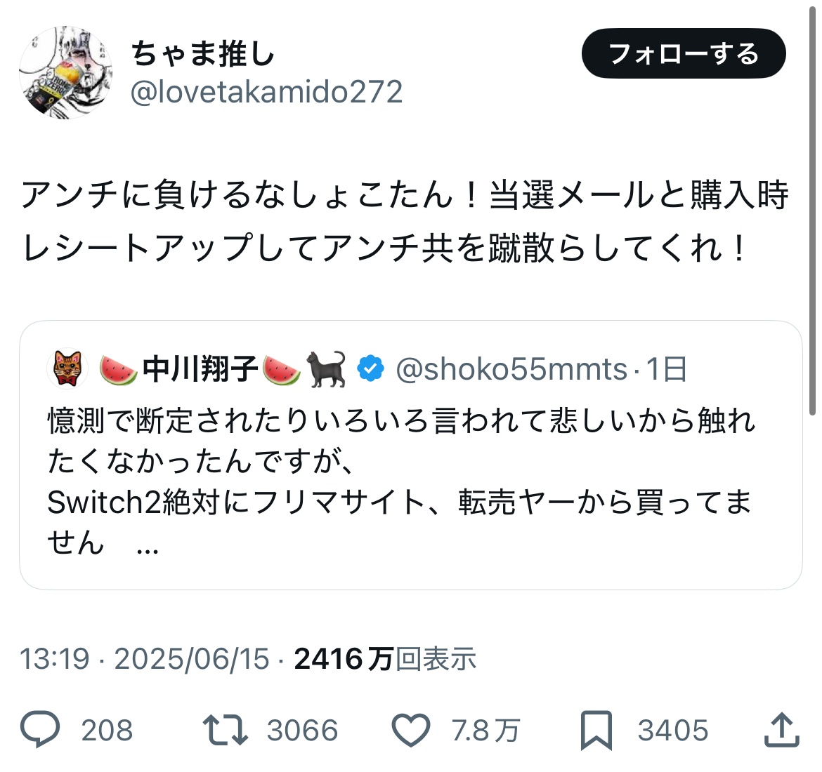Click the 2416万 回表示 view count
The width and height of the screenshot is (822, 772).
tap(385, 659)
